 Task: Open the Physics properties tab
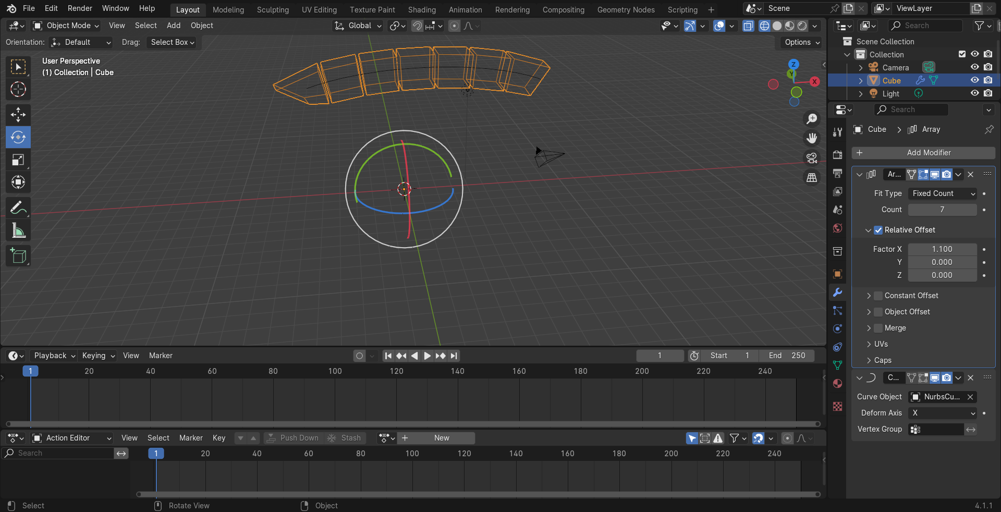click(x=837, y=328)
